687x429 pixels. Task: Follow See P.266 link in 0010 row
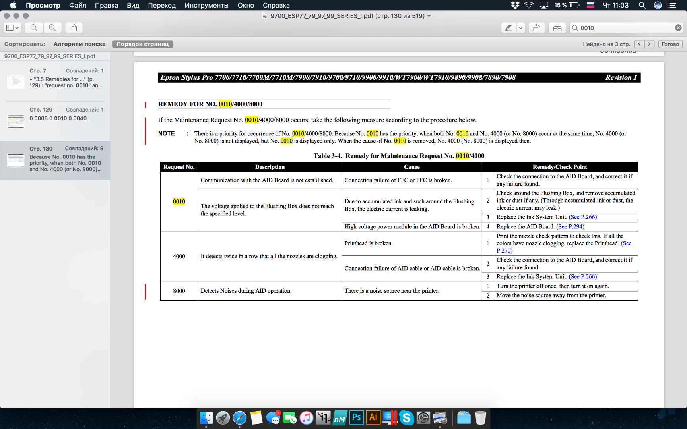[x=583, y=217]
